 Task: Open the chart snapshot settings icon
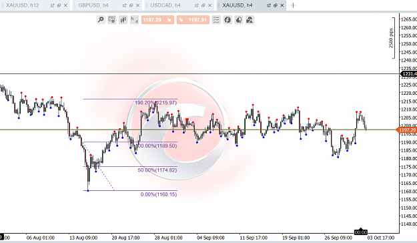(112, 20)
